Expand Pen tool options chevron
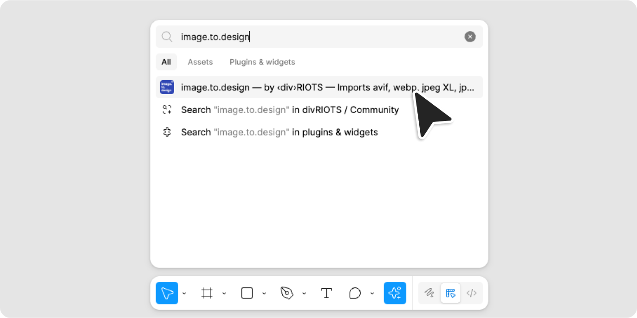Viewport: 637px width, 318px height. pyautogui.click(x=304, y=293)
